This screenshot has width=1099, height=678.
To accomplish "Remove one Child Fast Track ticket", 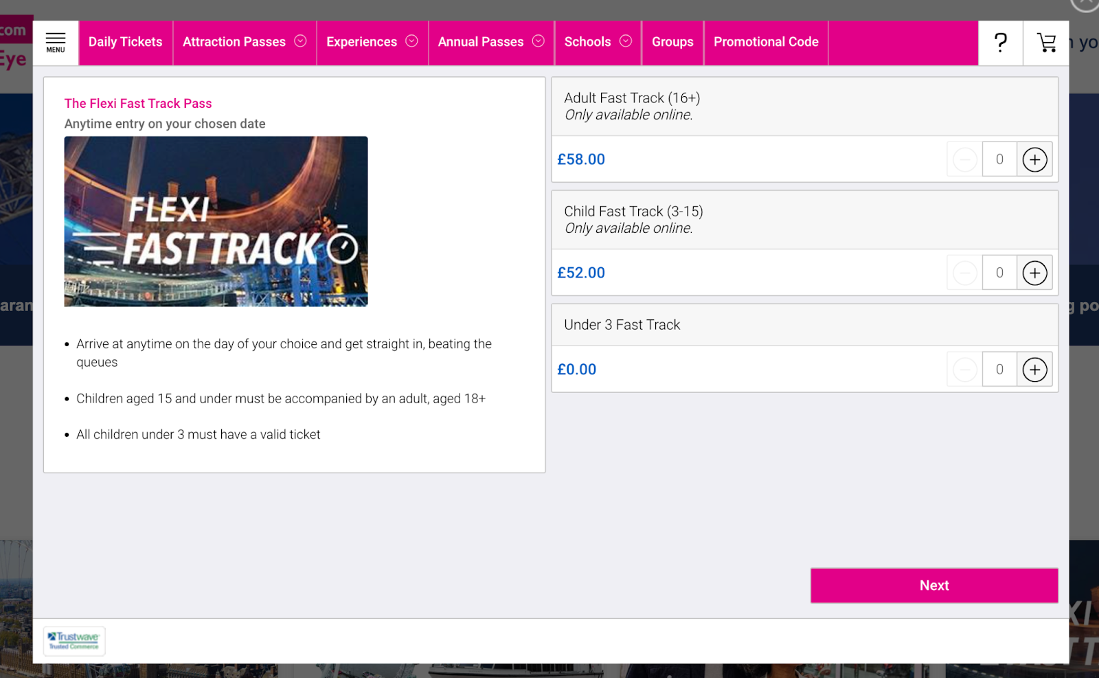I will click(x=964, y=273).
